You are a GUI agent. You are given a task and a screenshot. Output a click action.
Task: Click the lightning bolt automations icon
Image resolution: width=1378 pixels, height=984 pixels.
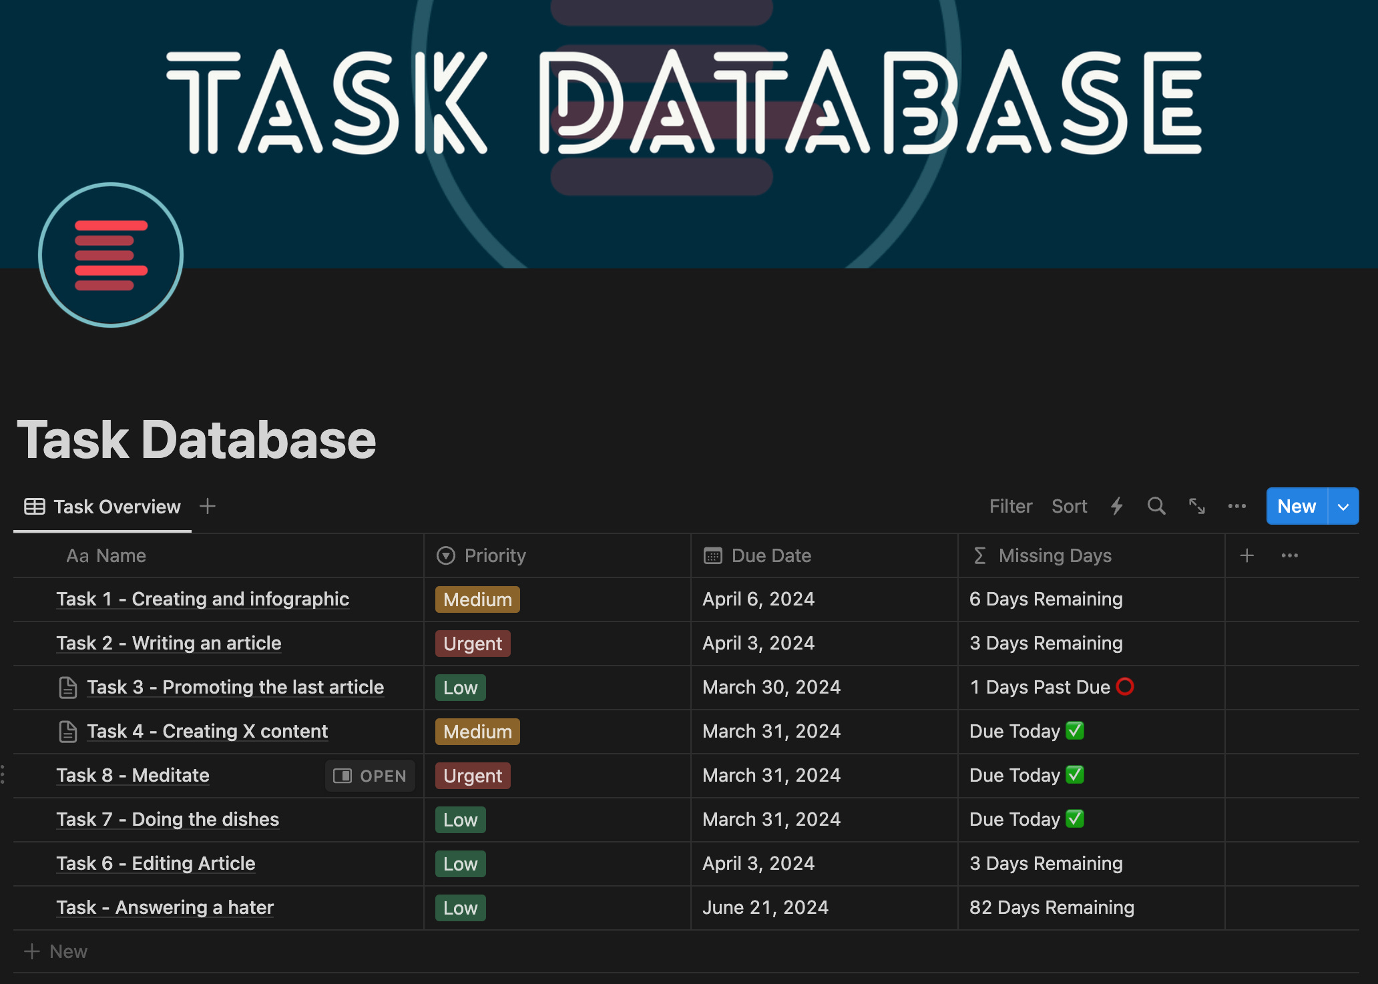coord(1117,507)
